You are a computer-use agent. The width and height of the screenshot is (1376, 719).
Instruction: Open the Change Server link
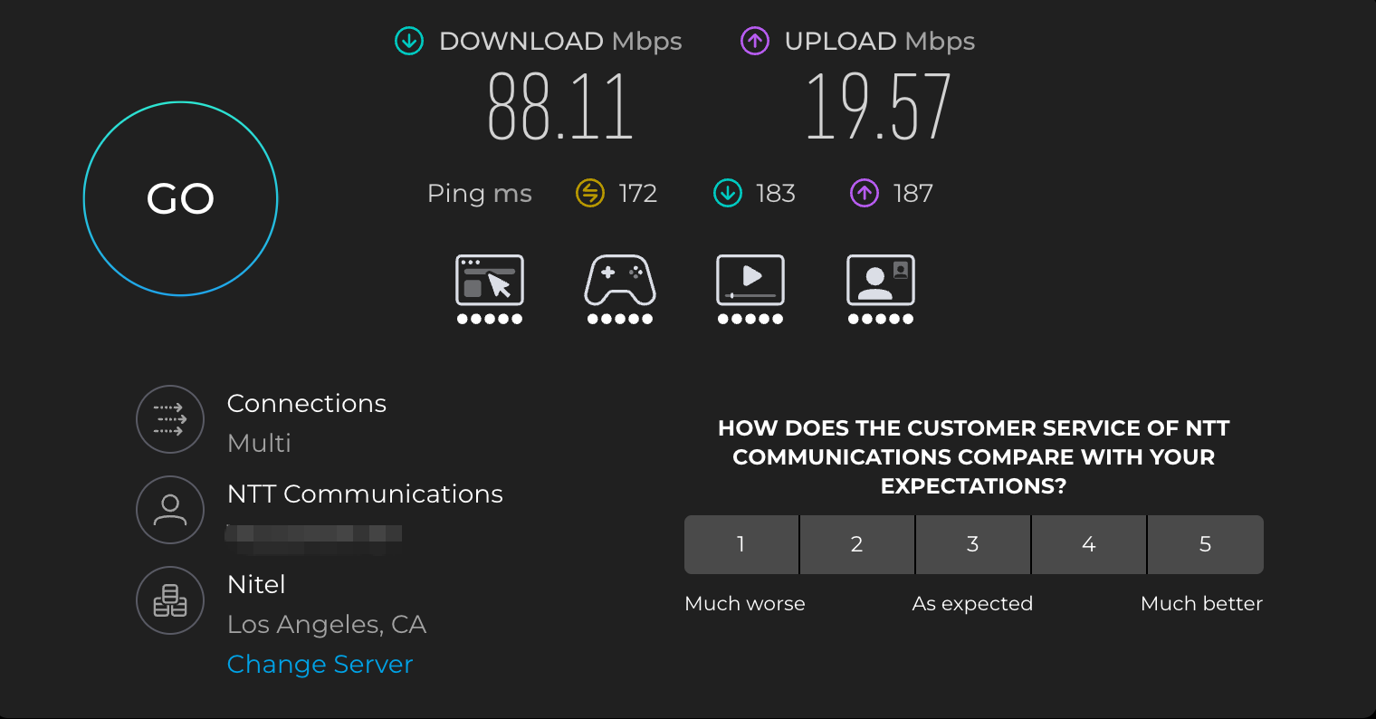coord(320,665)
